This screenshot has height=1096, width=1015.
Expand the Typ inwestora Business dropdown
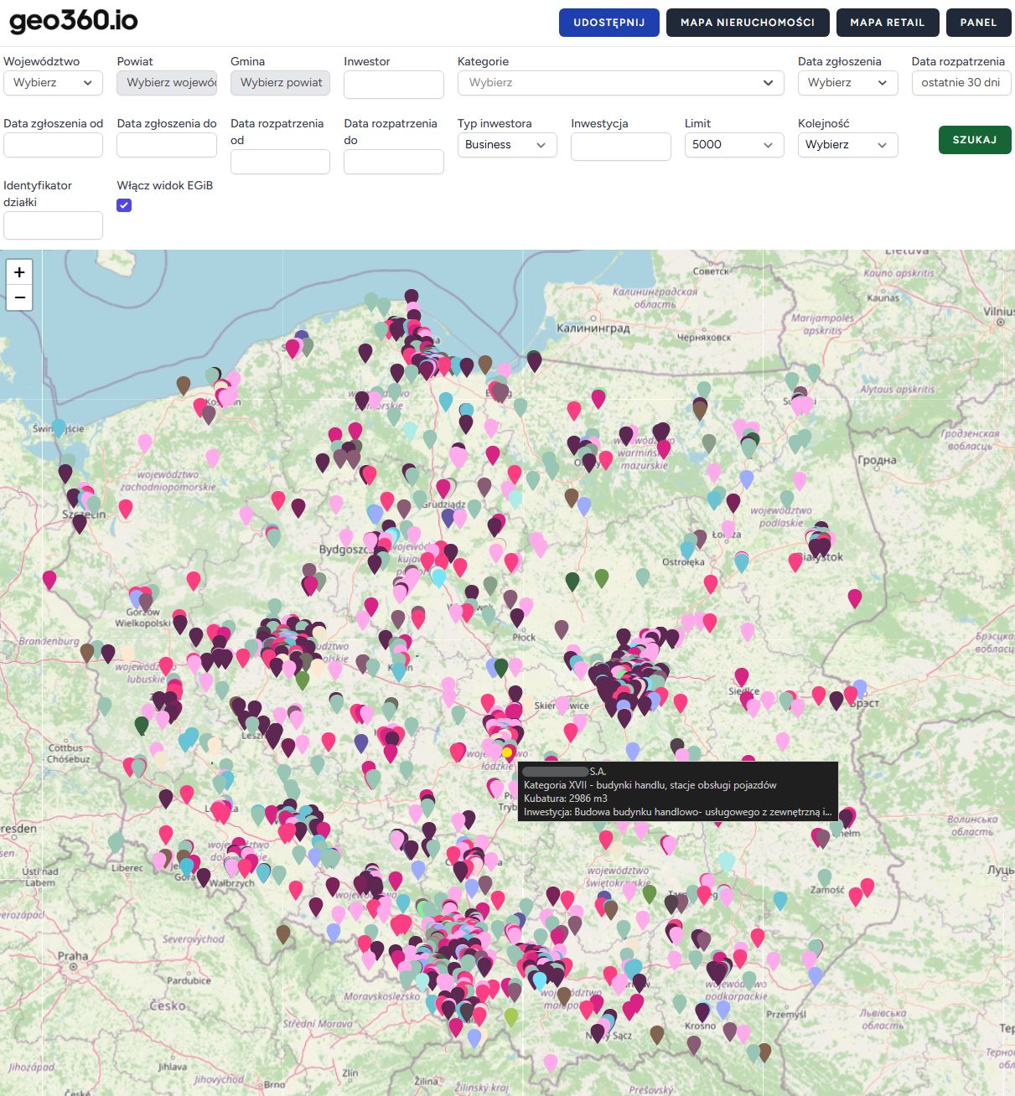pyautogui.click(x=507, y=145)
